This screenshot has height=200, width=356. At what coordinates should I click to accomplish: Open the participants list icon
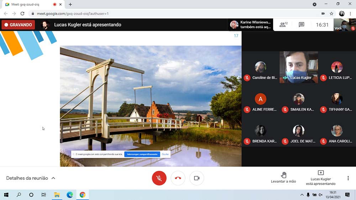point(283,25)
